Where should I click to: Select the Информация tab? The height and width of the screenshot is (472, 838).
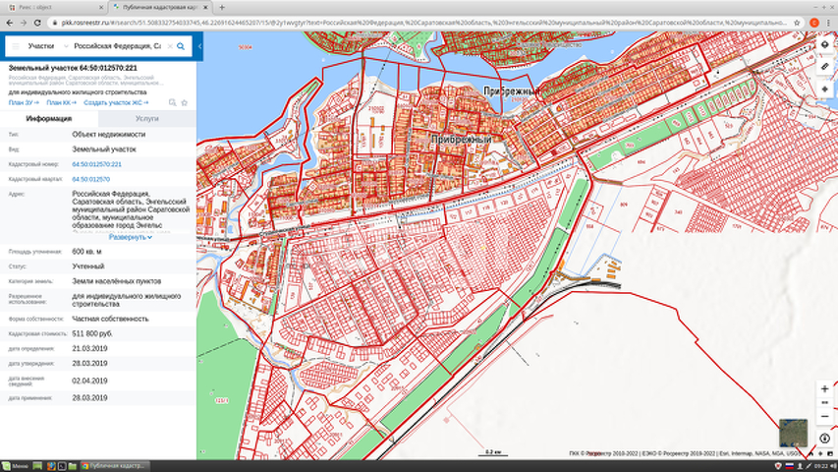[49, 118]
